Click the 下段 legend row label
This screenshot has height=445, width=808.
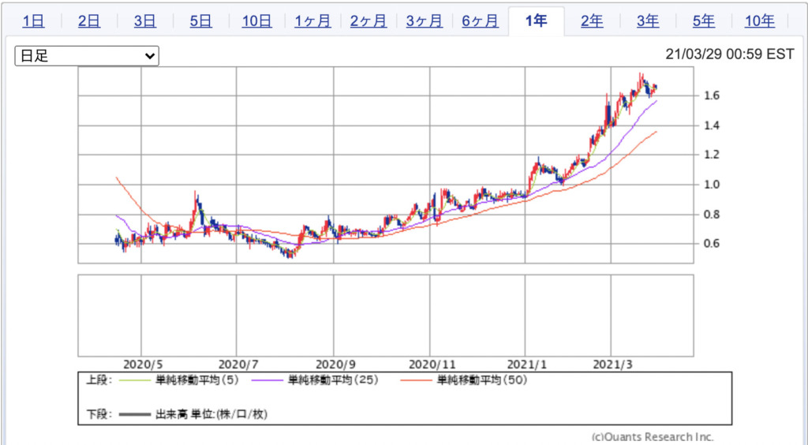point(99,414)
